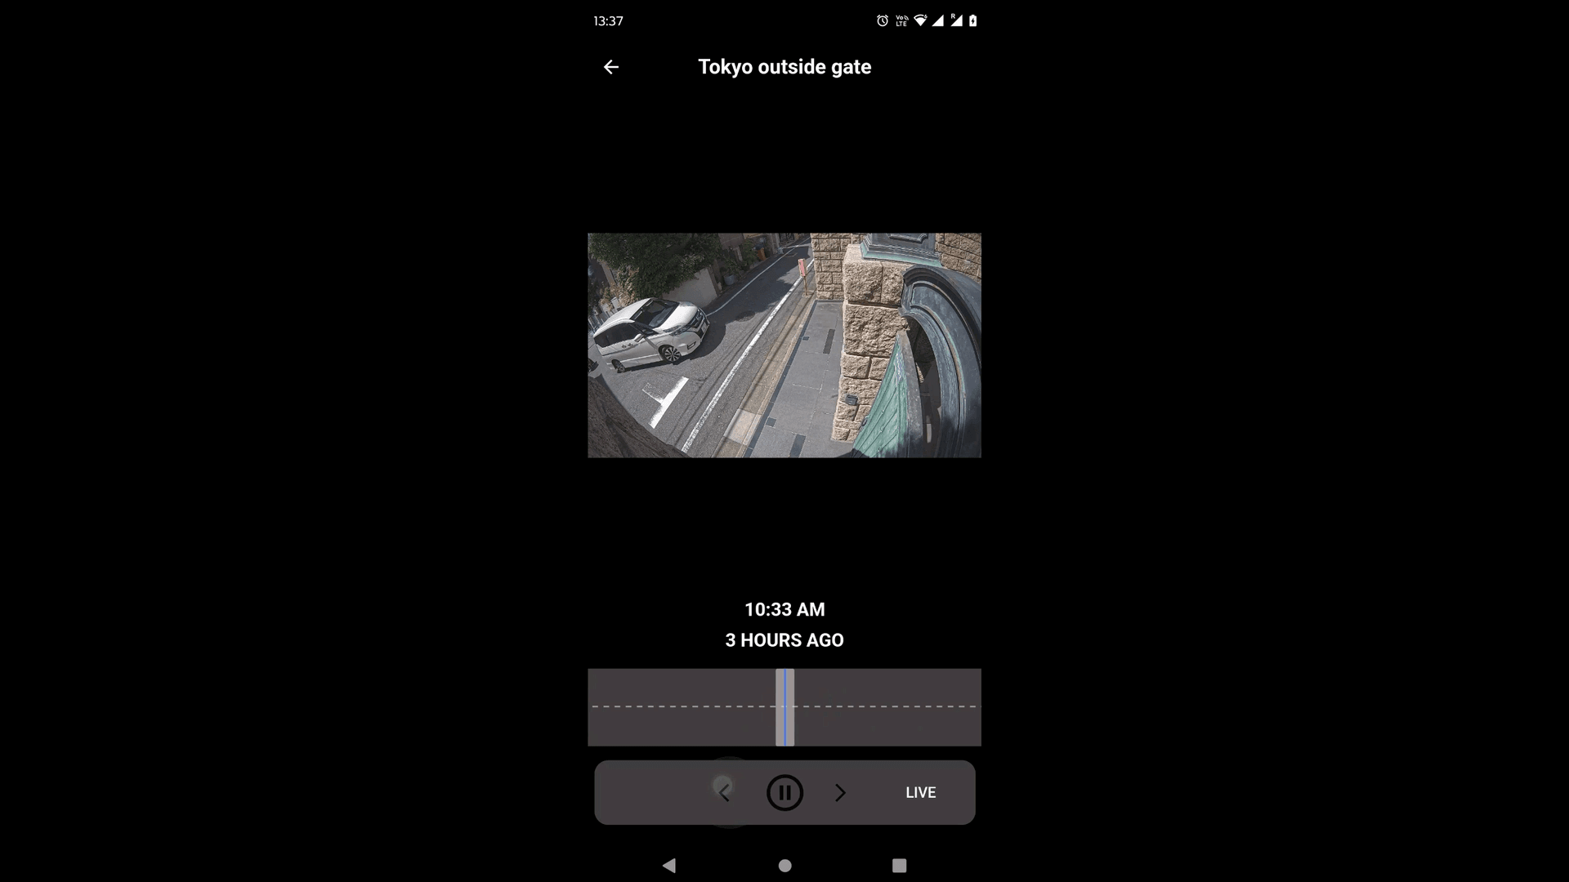Viewport: 1569px width, 882px height.
Task: Tap 3 HOURS AGO label to adjust time
Action: tap(784, 639)
